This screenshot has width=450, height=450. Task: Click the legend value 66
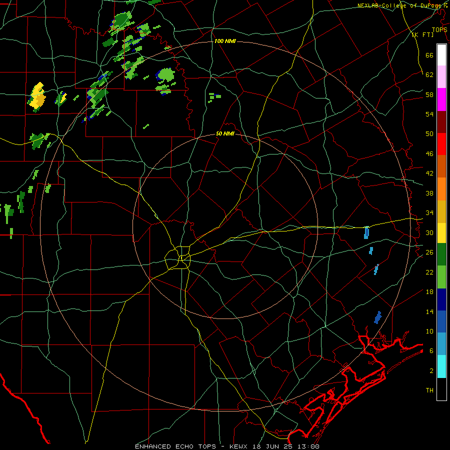(429, 55)
